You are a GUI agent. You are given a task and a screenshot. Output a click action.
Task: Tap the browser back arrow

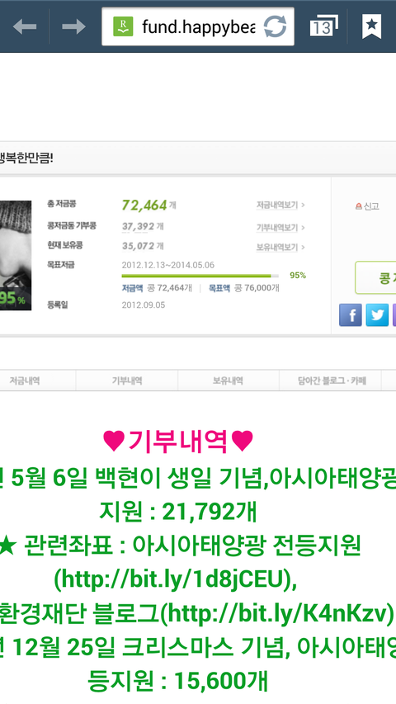click(25, 27)
